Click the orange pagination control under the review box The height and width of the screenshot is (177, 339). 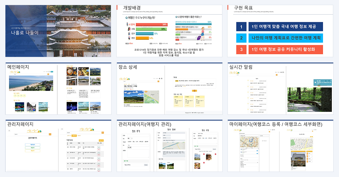coord(194,91)
